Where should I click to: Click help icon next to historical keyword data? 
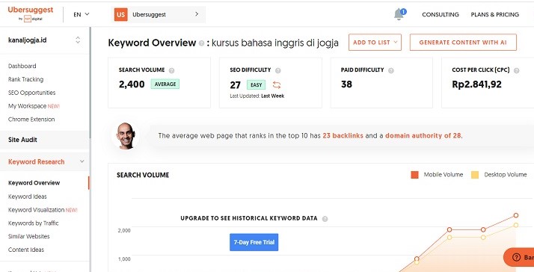pyautogui.click(x=325, y=219)
